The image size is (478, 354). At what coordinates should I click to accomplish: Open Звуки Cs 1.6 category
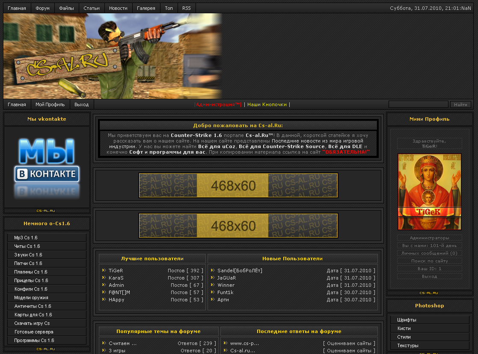[x=47, y=255]
